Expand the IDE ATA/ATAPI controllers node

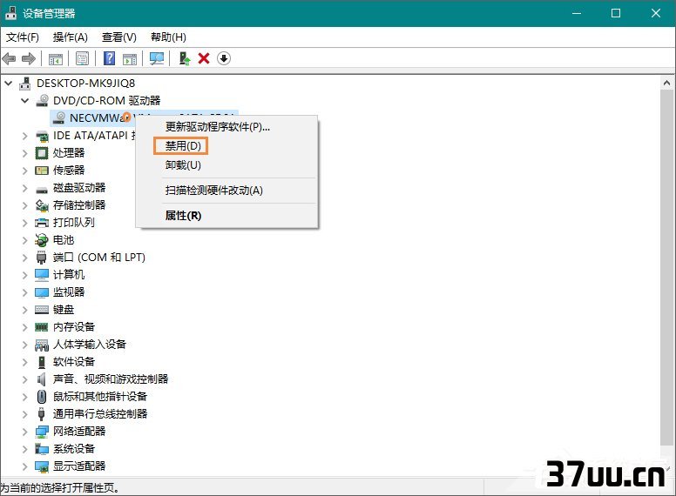point(25,136)
